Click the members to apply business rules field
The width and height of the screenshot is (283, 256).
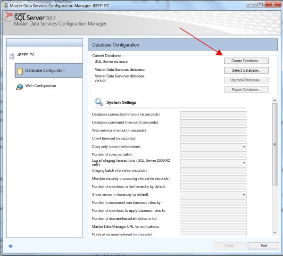[x=213, y=211]
